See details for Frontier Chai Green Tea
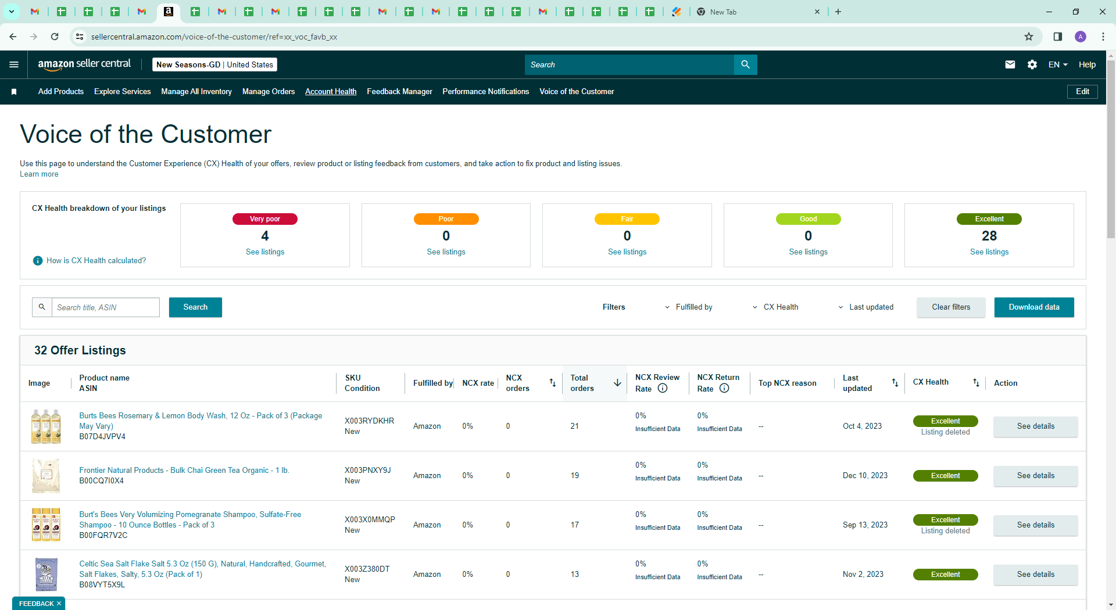 tap(1036, 476)
